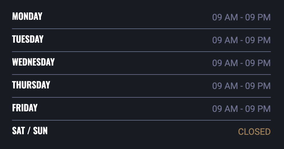Click the divider between Thursday and Friday
Screen dimensions: 284x149
[141, 97]
